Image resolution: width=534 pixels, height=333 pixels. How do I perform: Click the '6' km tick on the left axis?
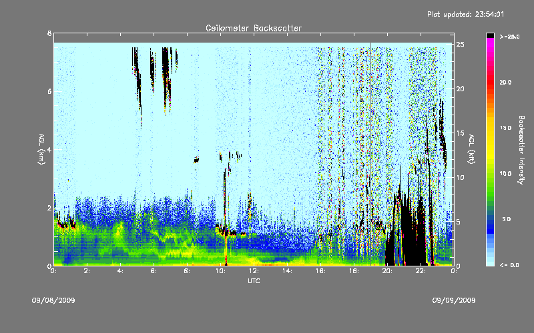pyautogui.click(x=49, y=91)
